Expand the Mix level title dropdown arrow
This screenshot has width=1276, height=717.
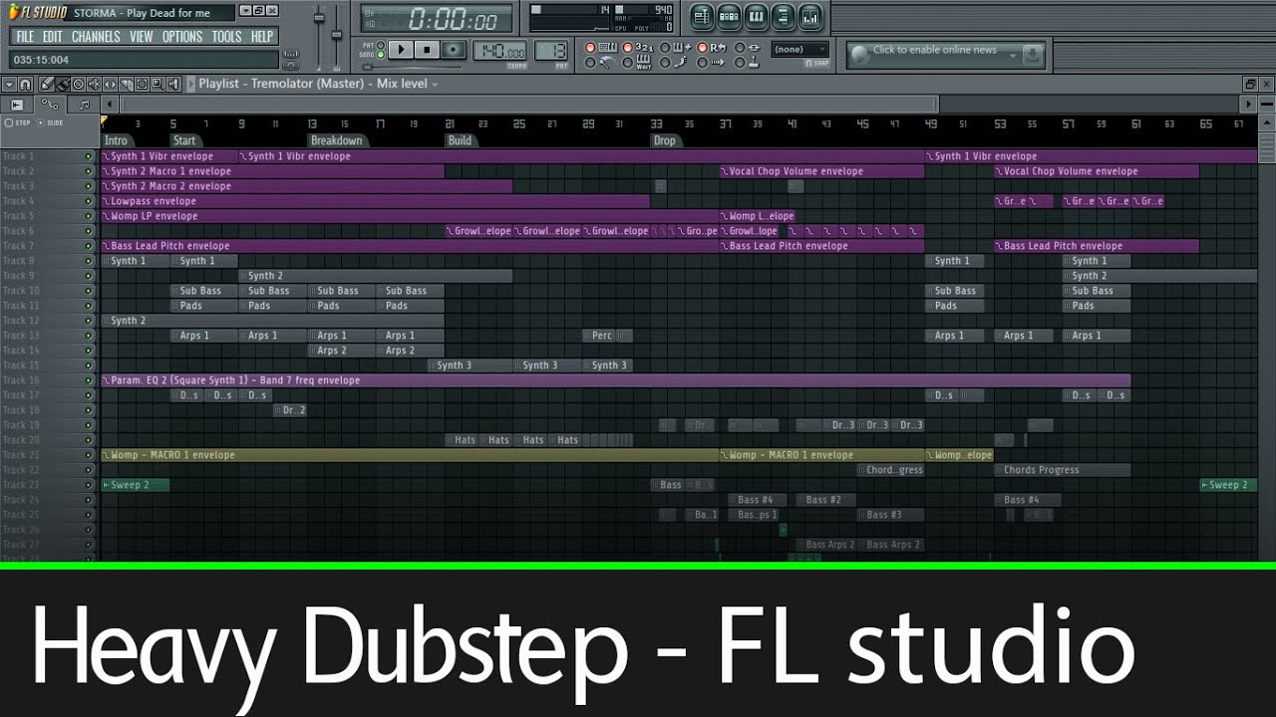click(x=435, y=85)
